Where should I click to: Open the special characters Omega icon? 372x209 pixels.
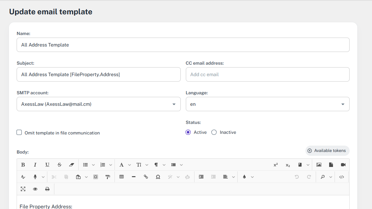[x=158, y=177]
